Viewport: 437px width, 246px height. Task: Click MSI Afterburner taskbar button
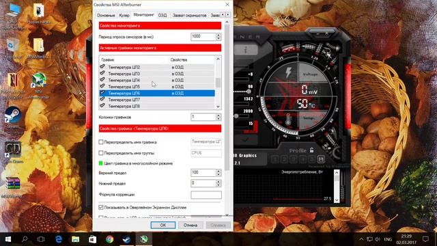pyautogui.click(x=144, y=239)
